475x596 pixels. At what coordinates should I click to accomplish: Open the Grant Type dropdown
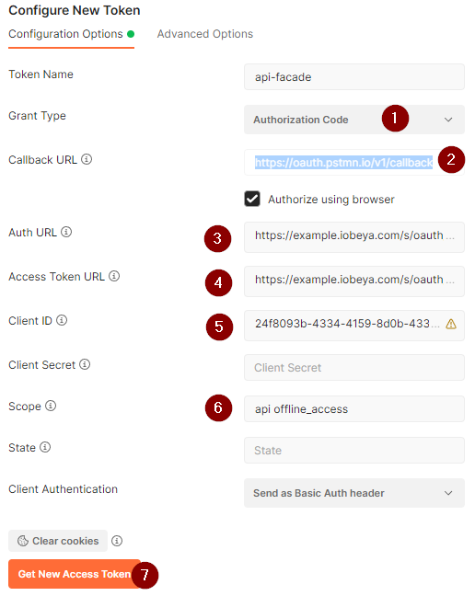pos(354,120)
